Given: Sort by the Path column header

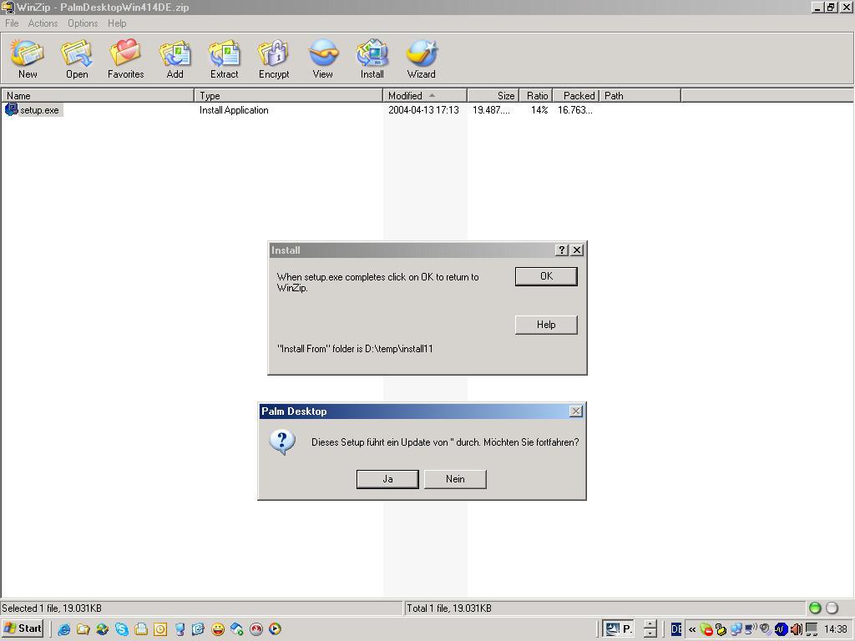Looking at the screenshot, I should tap(640, 95).
